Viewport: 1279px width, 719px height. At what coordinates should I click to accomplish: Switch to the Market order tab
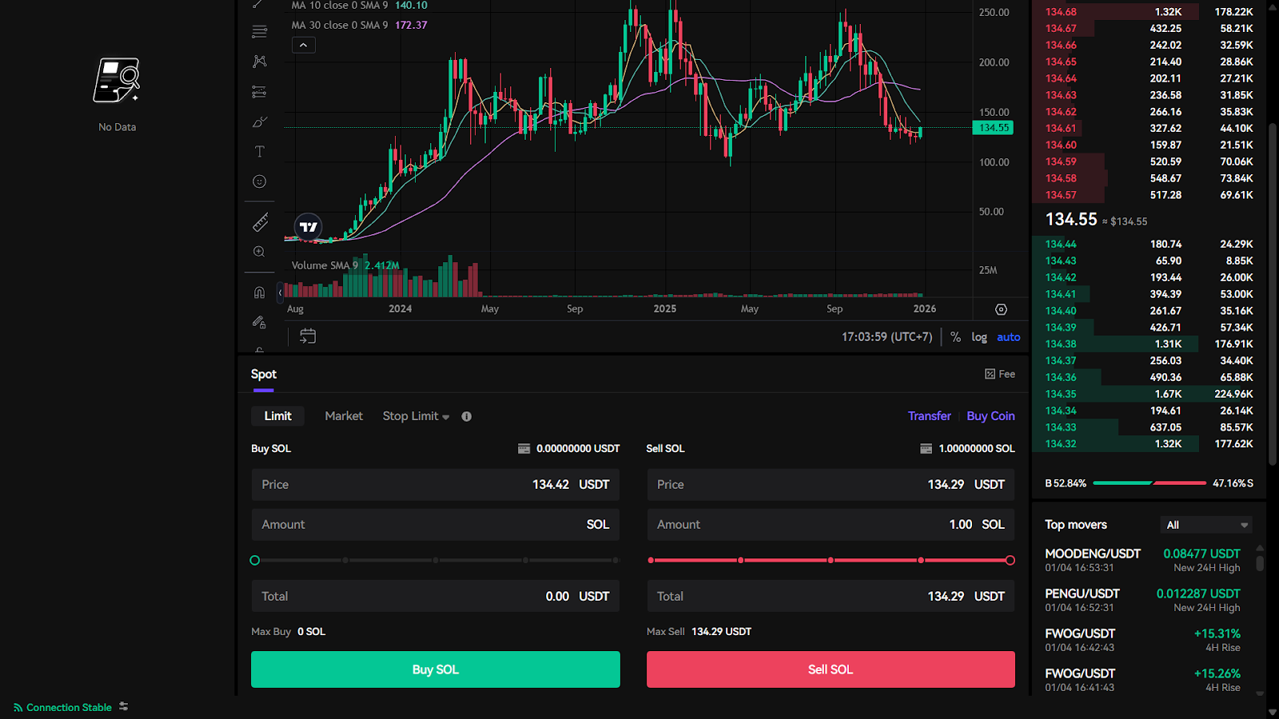[x=344, y=416]
